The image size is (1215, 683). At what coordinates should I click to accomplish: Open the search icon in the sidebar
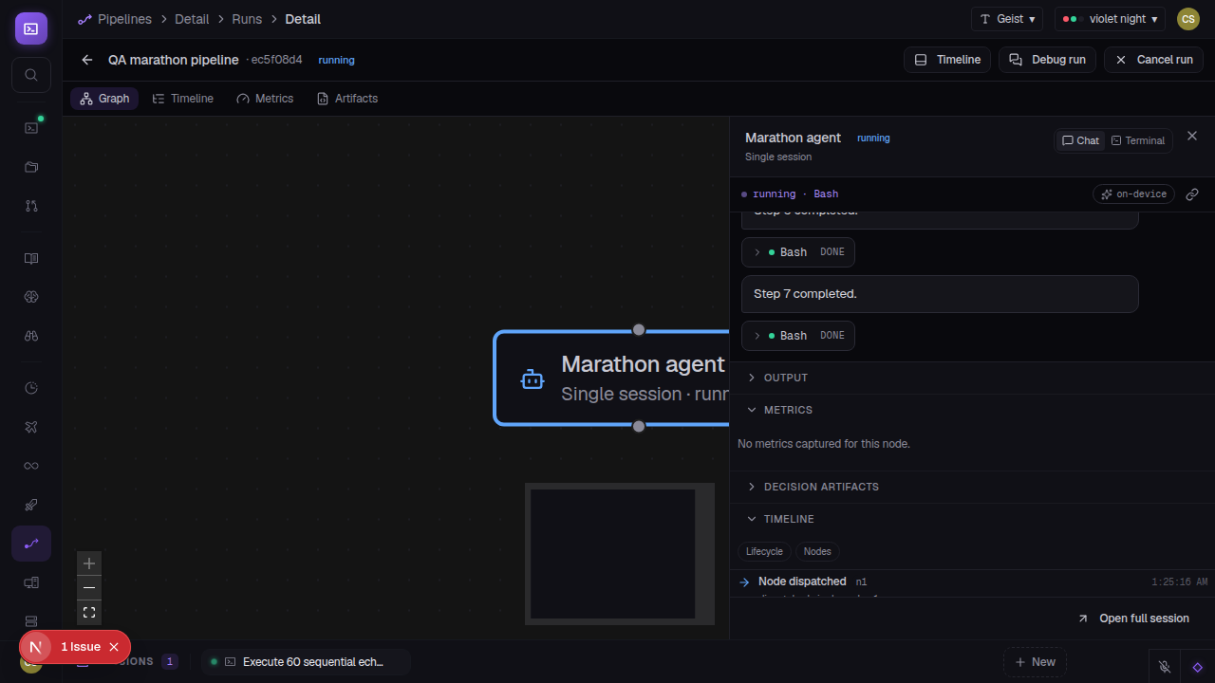[31, 75]
